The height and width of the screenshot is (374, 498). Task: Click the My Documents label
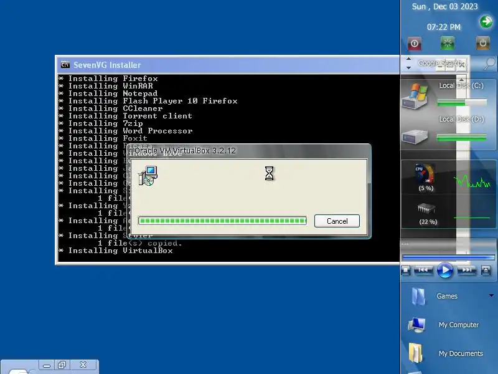click(461, 353)
